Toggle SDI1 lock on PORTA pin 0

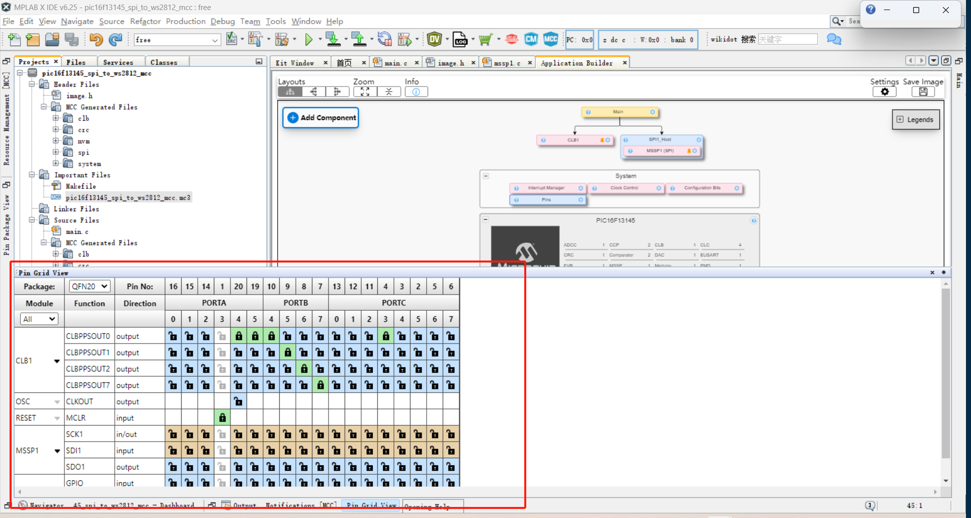pos(173,451)
